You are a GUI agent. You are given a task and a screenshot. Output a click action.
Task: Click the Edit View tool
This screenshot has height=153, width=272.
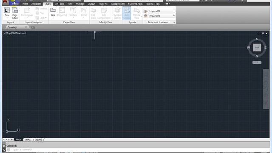tap(93, 13)
